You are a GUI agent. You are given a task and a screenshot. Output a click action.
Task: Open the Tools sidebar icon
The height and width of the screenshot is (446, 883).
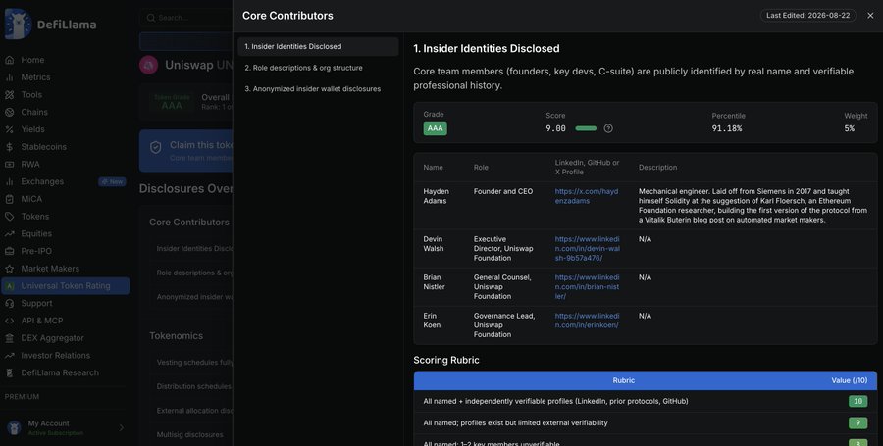(10, 94)
